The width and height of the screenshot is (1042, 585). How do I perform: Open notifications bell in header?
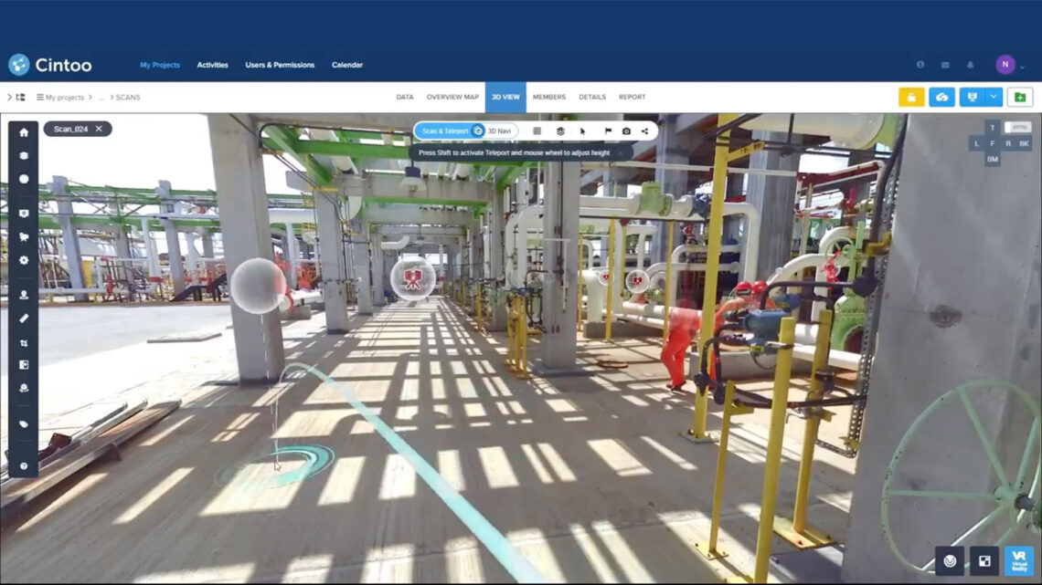970,65
